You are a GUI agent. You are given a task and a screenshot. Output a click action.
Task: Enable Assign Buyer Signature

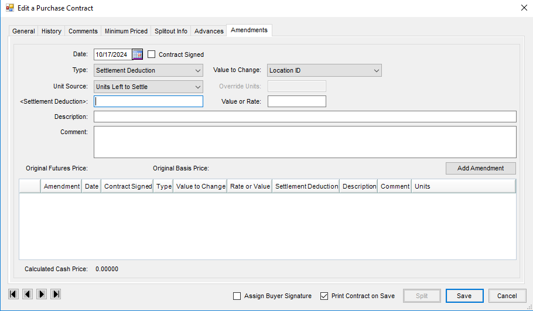pos(237,296)
